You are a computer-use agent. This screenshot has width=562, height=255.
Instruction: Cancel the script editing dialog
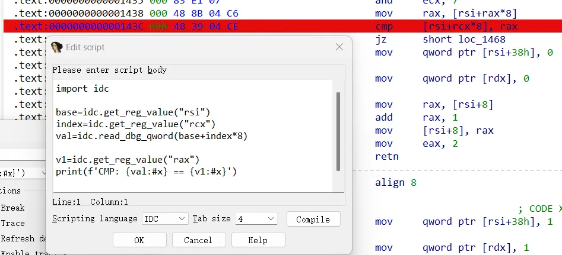198,240
